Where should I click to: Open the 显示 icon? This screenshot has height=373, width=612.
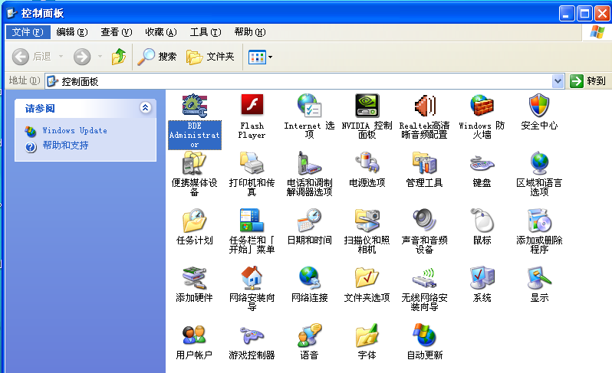pyautogui.click(x=539, y=278)
